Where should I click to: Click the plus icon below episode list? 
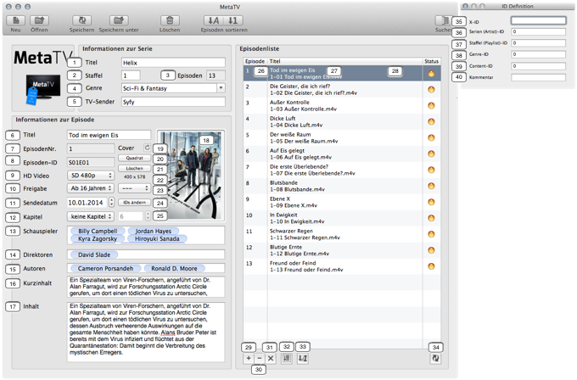point(248,359)
